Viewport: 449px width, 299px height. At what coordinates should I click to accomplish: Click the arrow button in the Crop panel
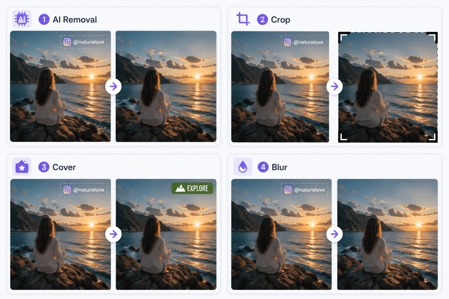click(334, 86)
